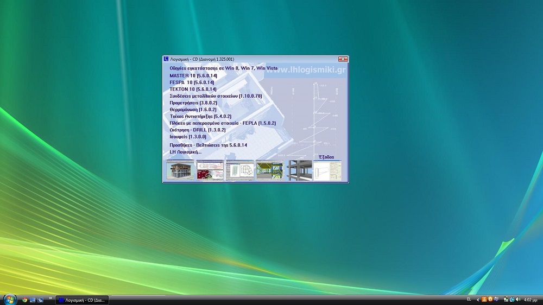The image size is (543, 305).
Task: Close the Λογισμική CD window
Action: 343,59
